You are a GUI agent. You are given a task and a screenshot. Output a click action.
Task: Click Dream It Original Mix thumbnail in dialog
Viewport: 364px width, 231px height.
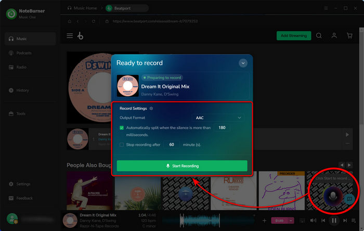[x=128, y=86]
